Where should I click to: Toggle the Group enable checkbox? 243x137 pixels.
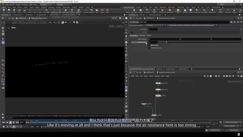[132, 32]
